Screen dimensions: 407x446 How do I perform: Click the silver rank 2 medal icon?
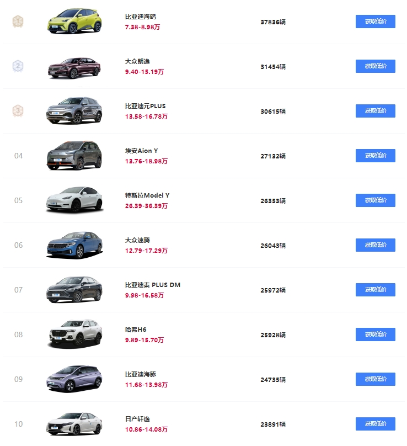[18, 66]
